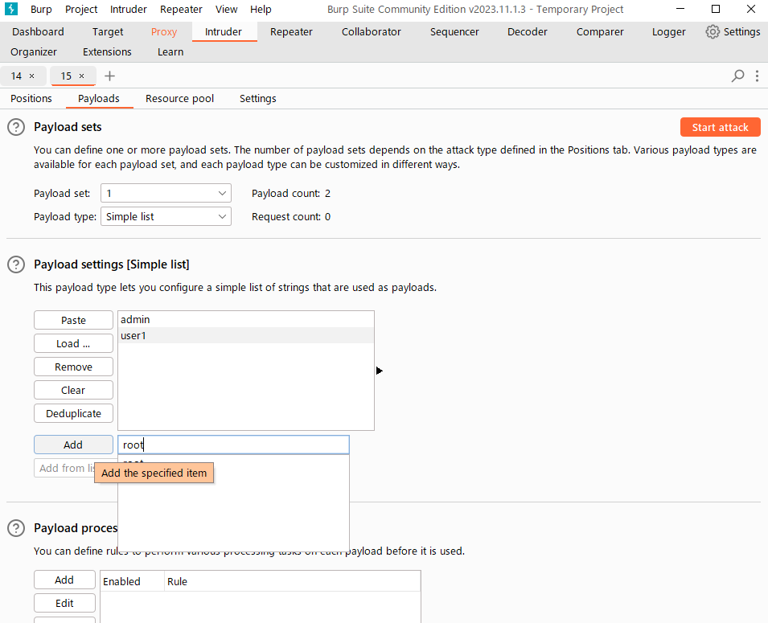The image size is (768, 623).
Task: Click the Rule column header
Action: pos(292,581)
